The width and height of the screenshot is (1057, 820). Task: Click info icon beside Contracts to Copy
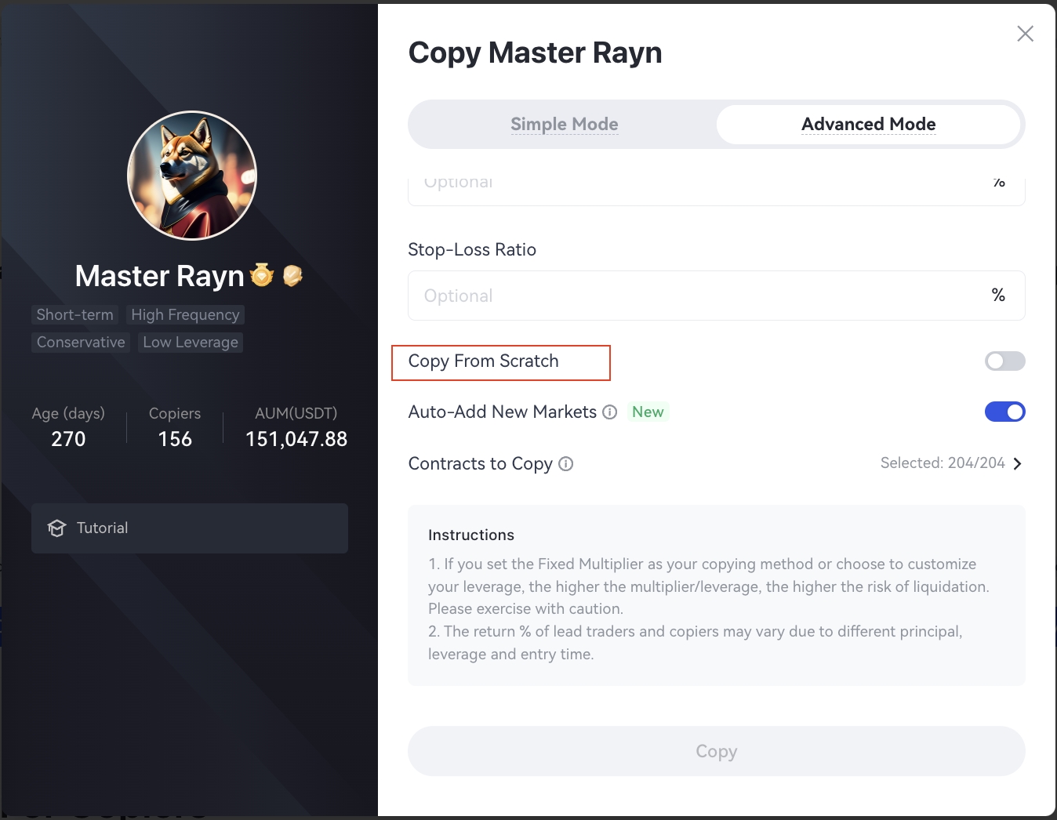tap(565, 464)
